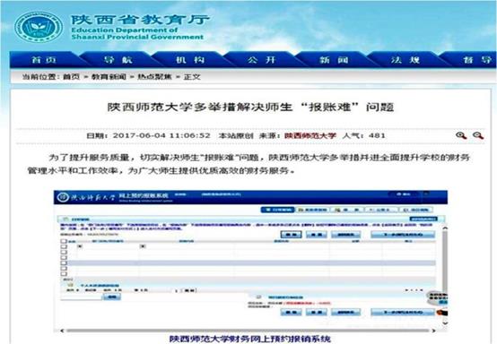
Task: Open the 新闻 navigation tab
Action: (334, 60)
